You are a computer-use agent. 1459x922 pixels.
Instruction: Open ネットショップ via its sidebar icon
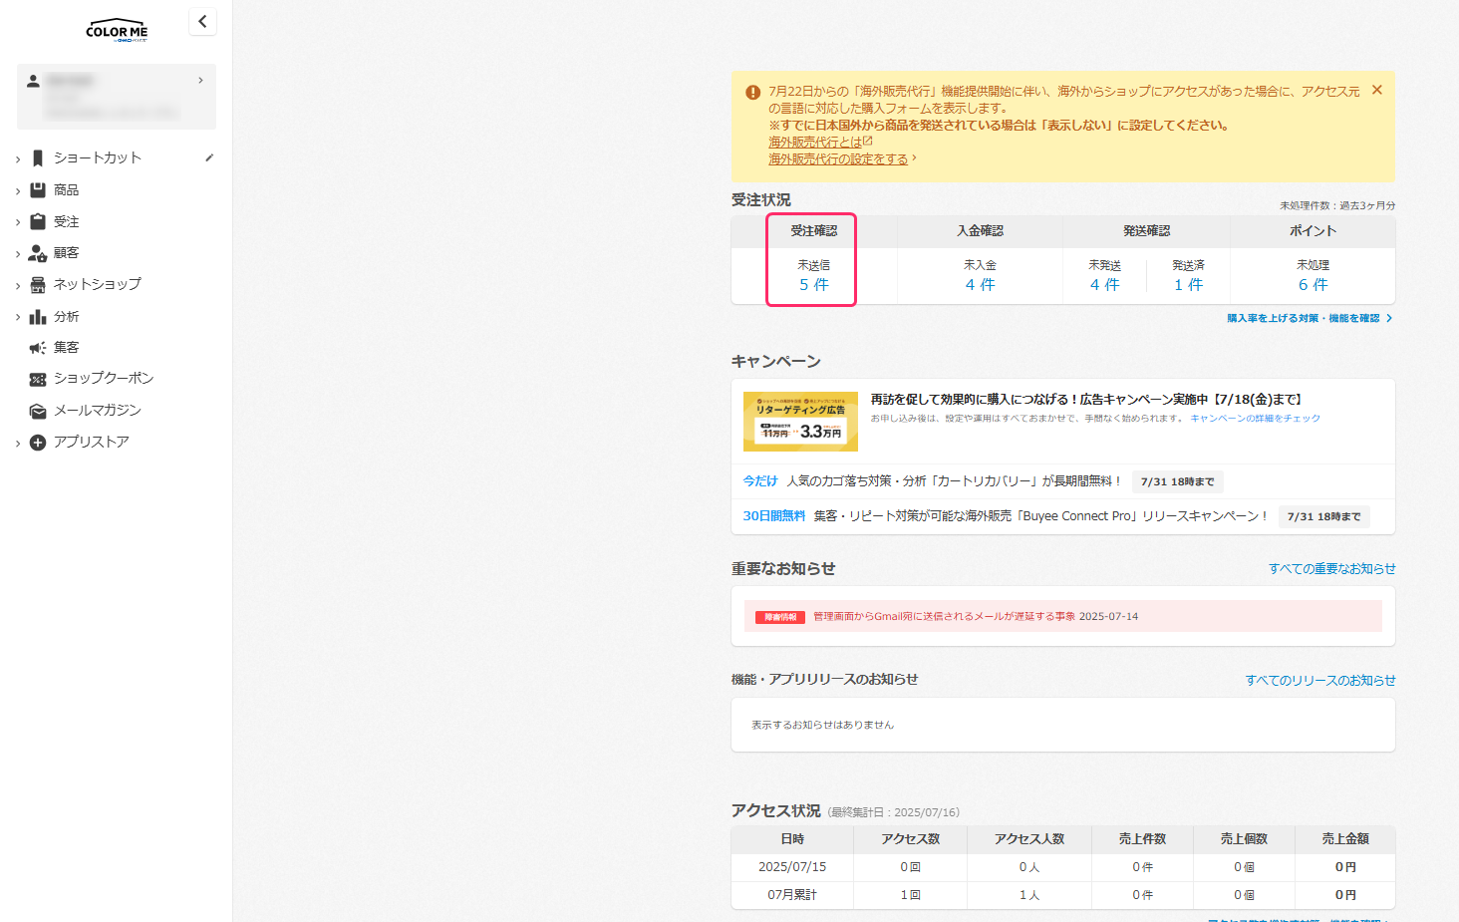point(39,284)
